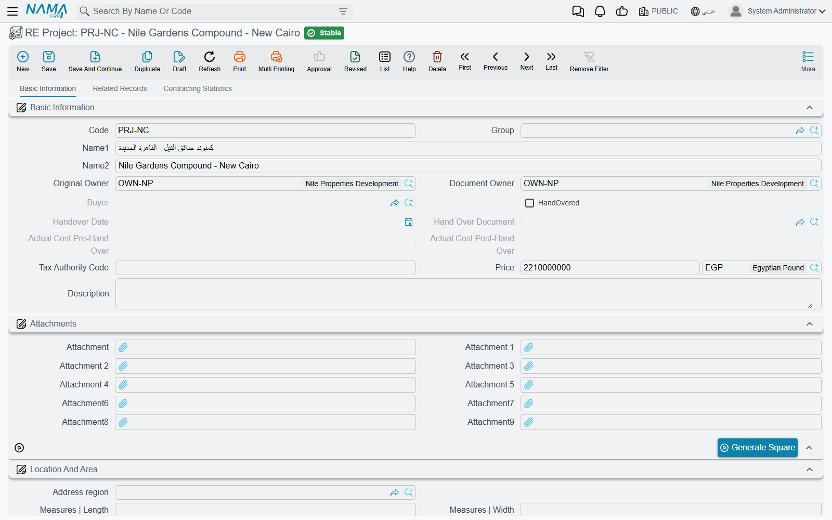The image size is (832, 520).
Task: Open Address region lookup search
Action: tap(409, 492)
